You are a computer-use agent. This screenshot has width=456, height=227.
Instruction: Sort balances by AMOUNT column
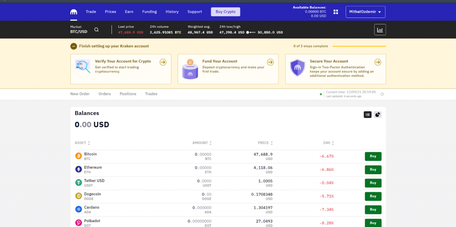pos(202,143)
